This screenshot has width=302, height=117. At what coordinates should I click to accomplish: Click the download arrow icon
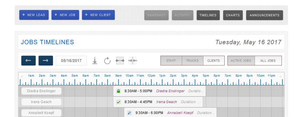point(95,61)
